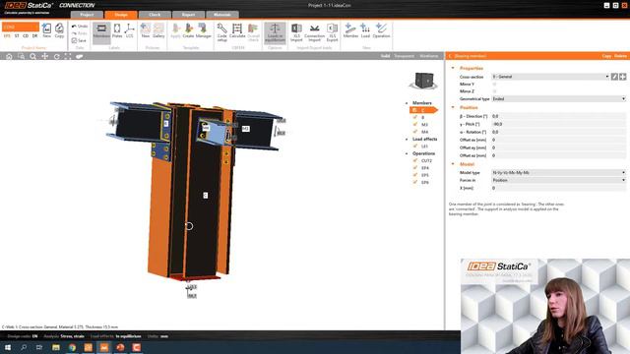Select the zoom window tool
The image size is (630, 354).
(x=21, y=56)
